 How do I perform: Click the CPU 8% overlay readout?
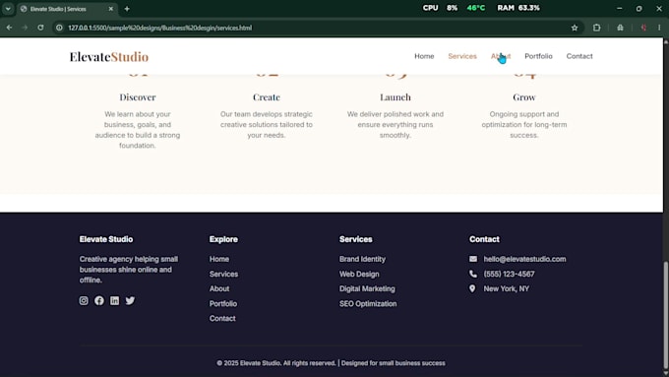[x=440, y=8]
